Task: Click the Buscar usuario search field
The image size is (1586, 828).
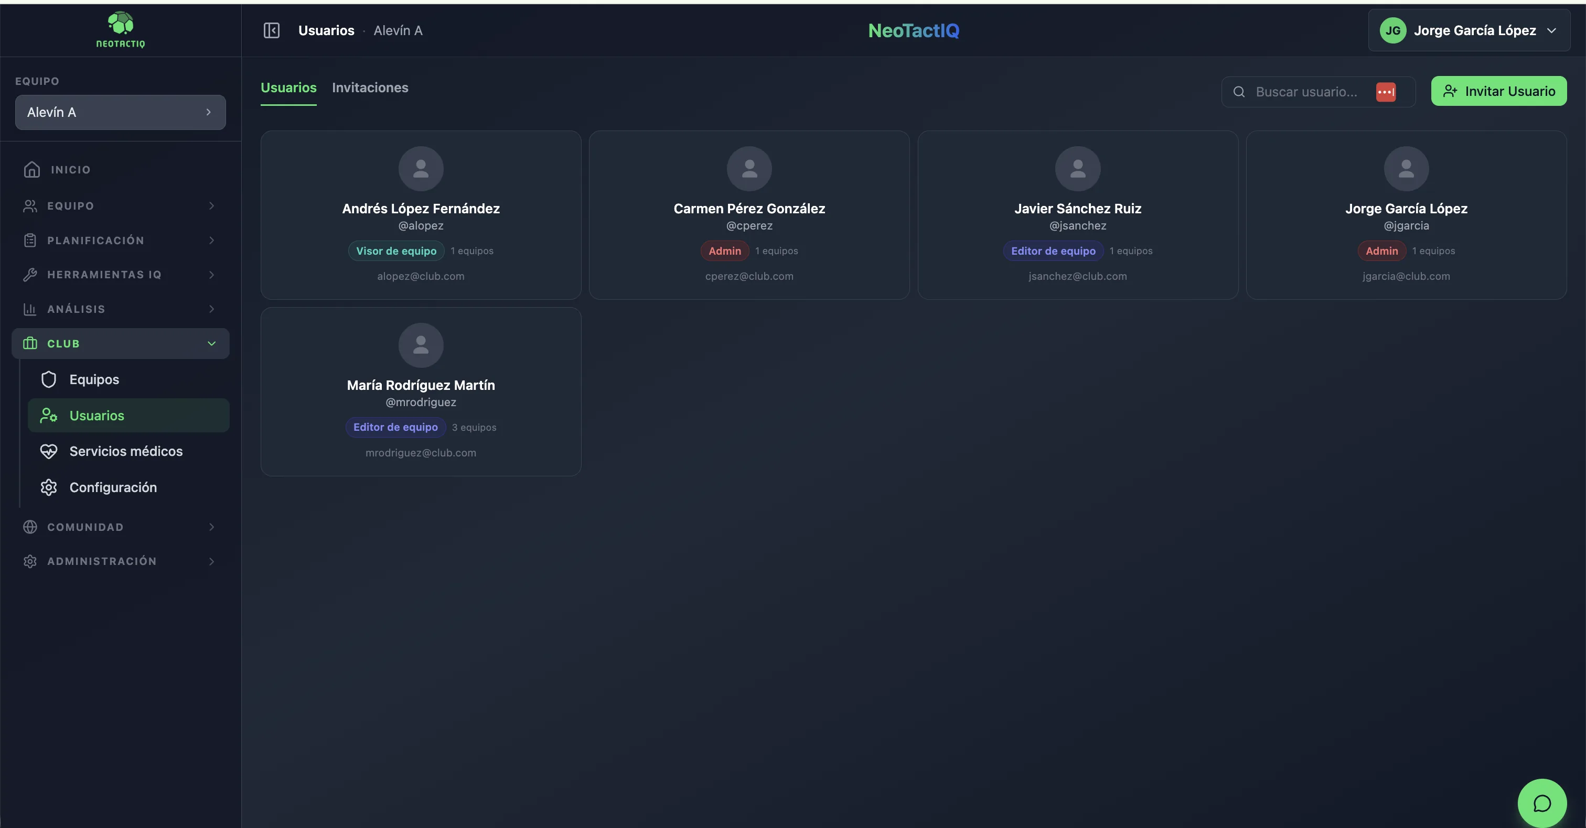Action: click(1318, 92)
